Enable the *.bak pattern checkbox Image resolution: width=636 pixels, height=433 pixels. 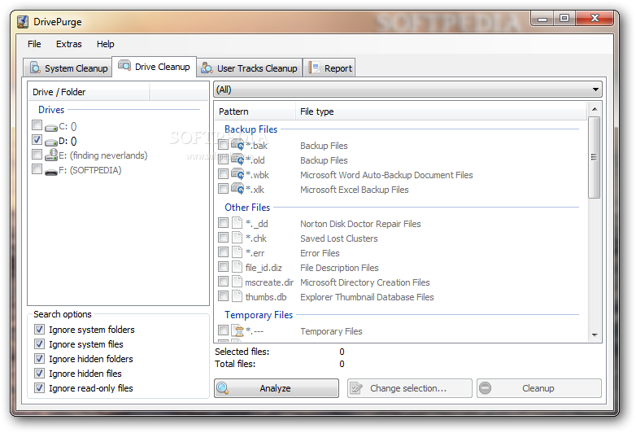click(223, 144)
